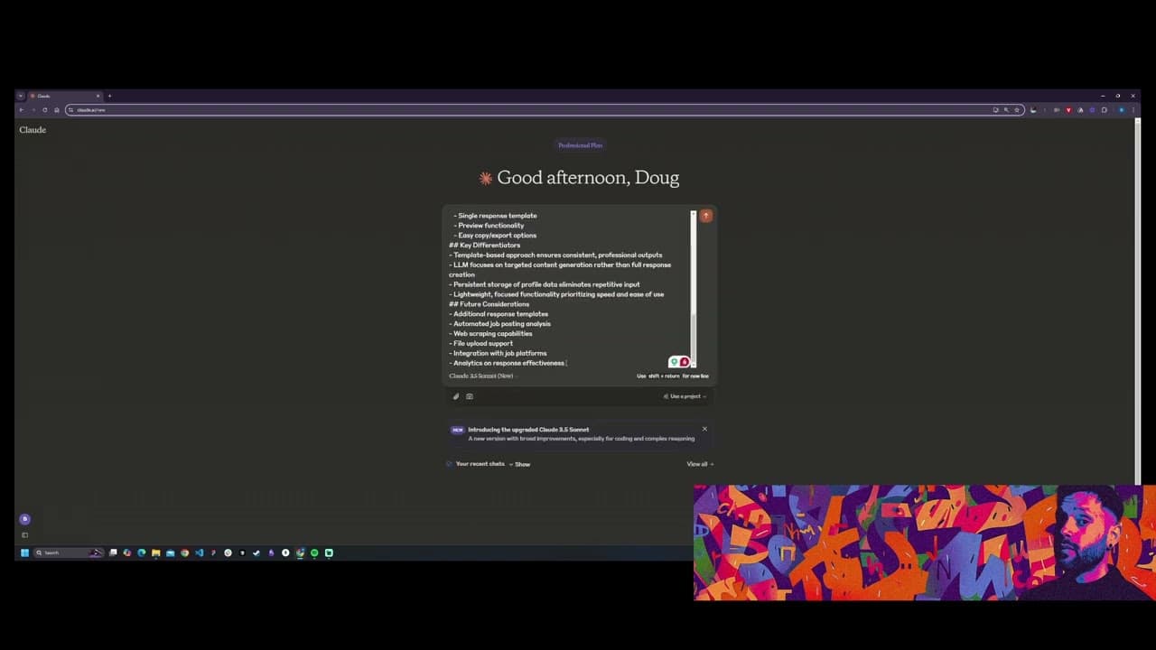Click the browser back arrow

[22, 110]
